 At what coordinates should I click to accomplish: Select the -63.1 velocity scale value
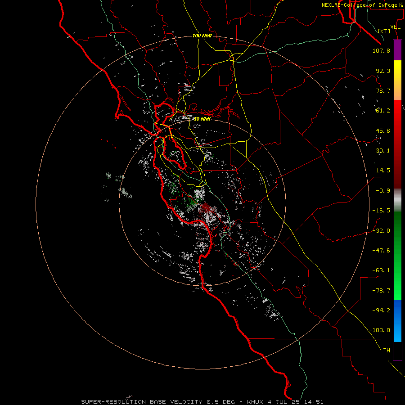381,270
